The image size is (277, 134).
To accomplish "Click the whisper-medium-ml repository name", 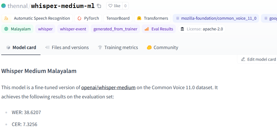I will [63, 6].
